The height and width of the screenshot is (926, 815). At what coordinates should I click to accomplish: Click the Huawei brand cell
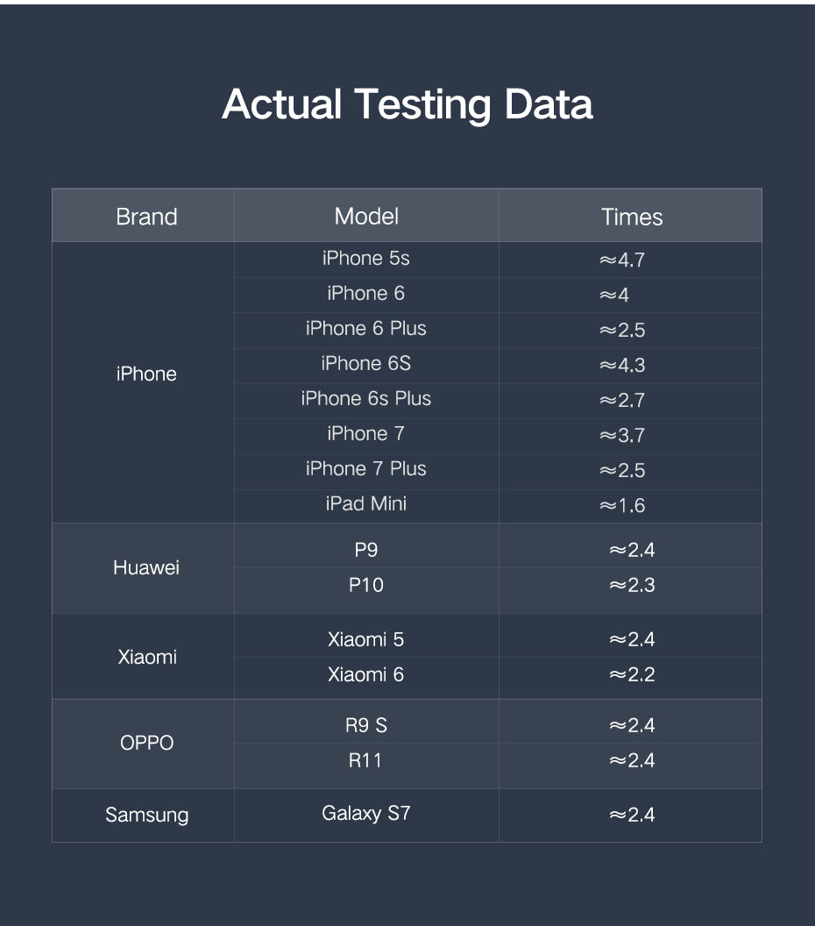(x=146, y=567)
